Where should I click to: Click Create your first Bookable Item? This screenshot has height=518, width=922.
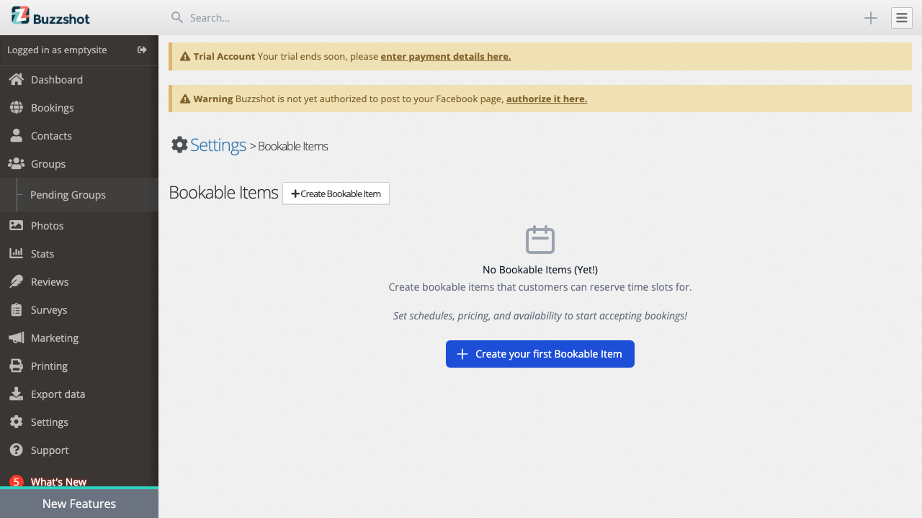click(x=540, y=353)
